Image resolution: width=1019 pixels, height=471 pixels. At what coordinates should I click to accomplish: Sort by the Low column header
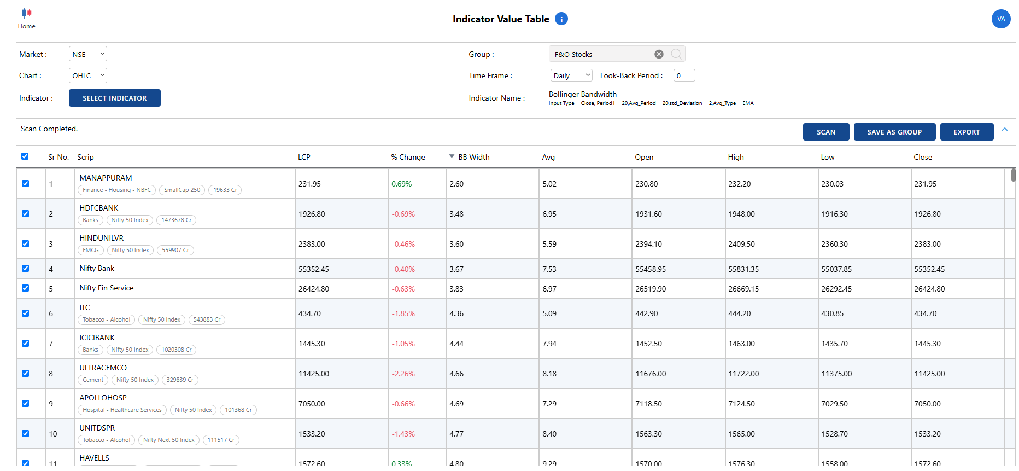tap(828, 157)
